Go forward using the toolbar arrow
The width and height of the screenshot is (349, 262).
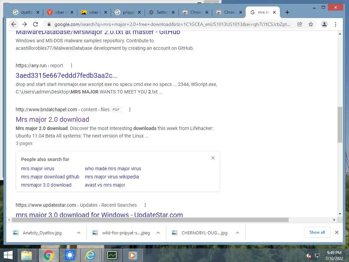point(25,24)
